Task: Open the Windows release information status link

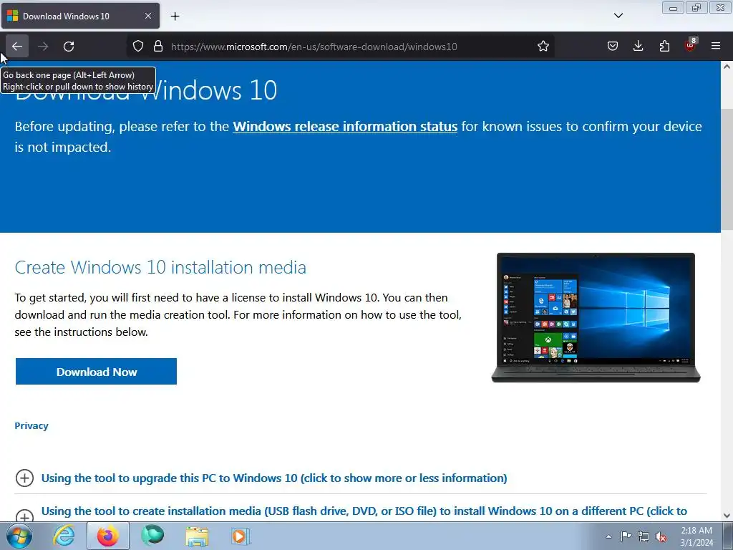Action: [x=345, y=127]
